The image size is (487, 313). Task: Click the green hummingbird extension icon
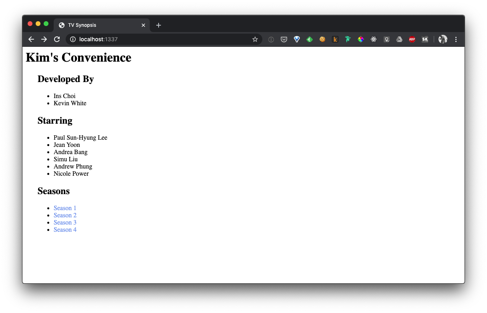[348, 39]
